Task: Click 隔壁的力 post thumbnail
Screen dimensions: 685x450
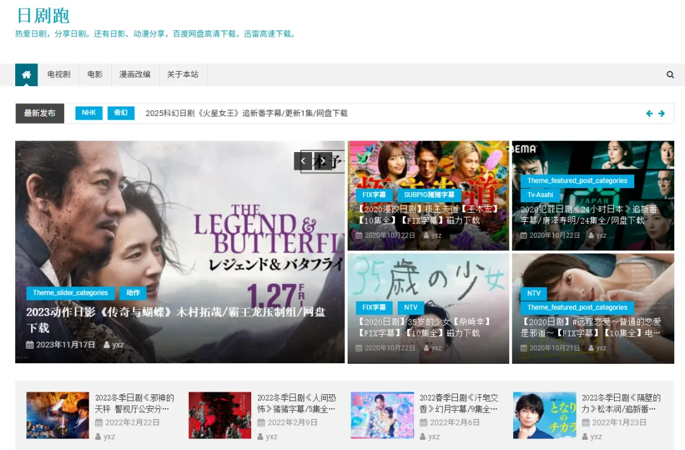Action: 544,415
